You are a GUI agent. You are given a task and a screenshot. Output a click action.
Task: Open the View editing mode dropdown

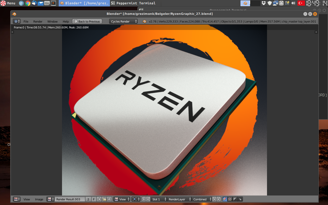click(x=121, y=199)
